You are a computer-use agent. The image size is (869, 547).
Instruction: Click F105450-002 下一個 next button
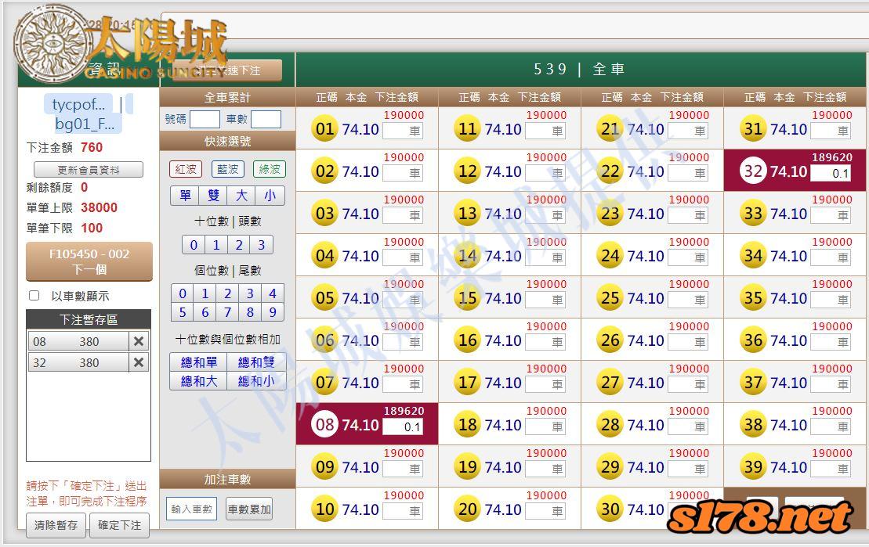pos(89,261)
